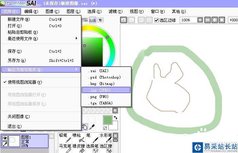Export as .bmp (Bitmap) format
The image size is (238, 153).
point(106,84)
